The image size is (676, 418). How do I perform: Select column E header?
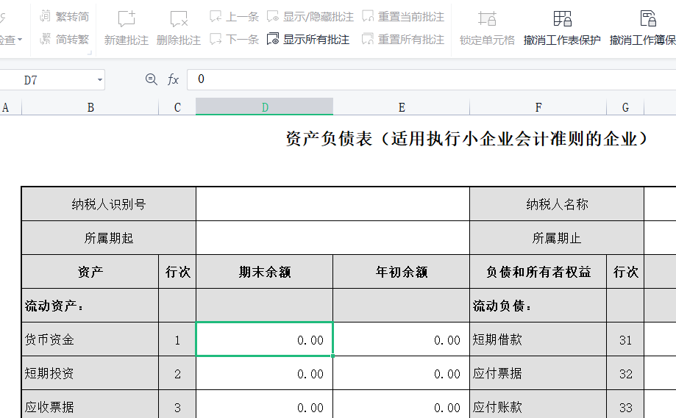402,107
